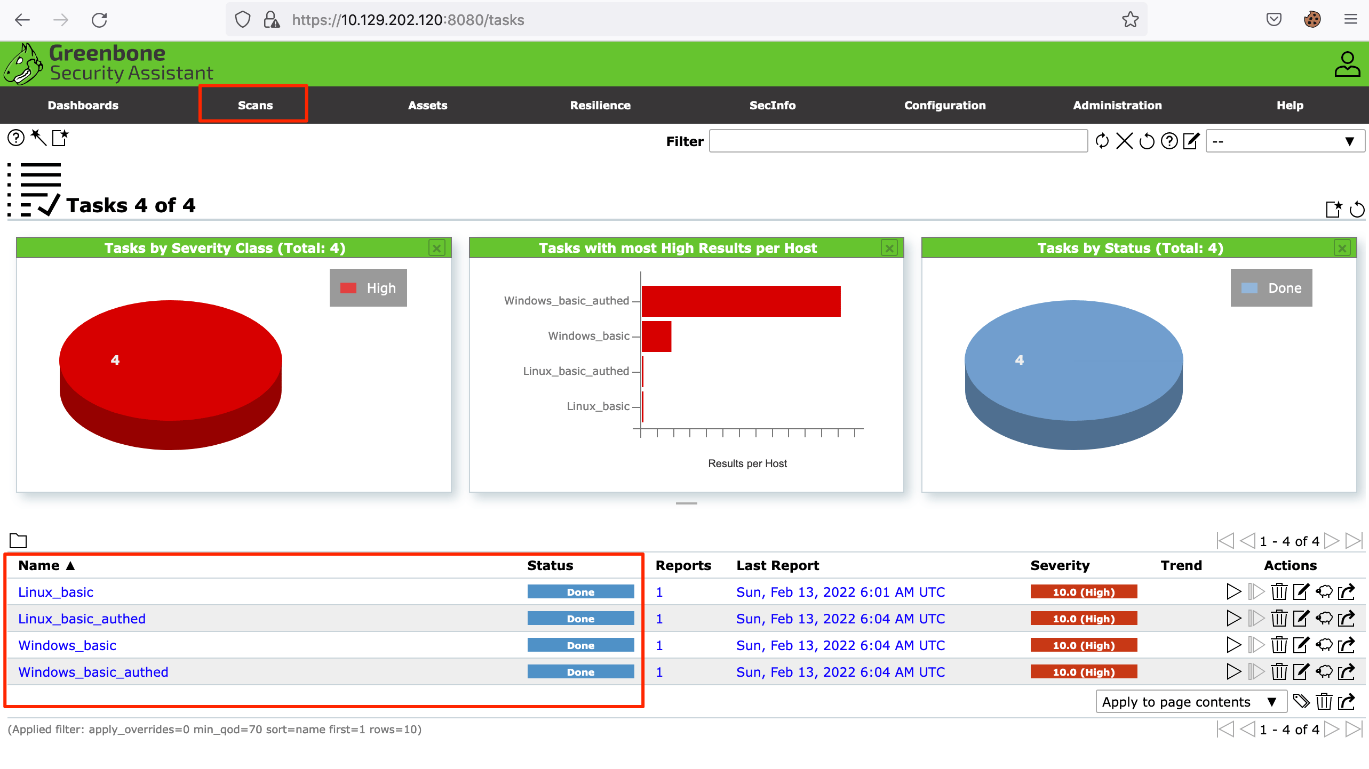
Task: Export the Linux_basic task icon
Action: pos(1347,591)
